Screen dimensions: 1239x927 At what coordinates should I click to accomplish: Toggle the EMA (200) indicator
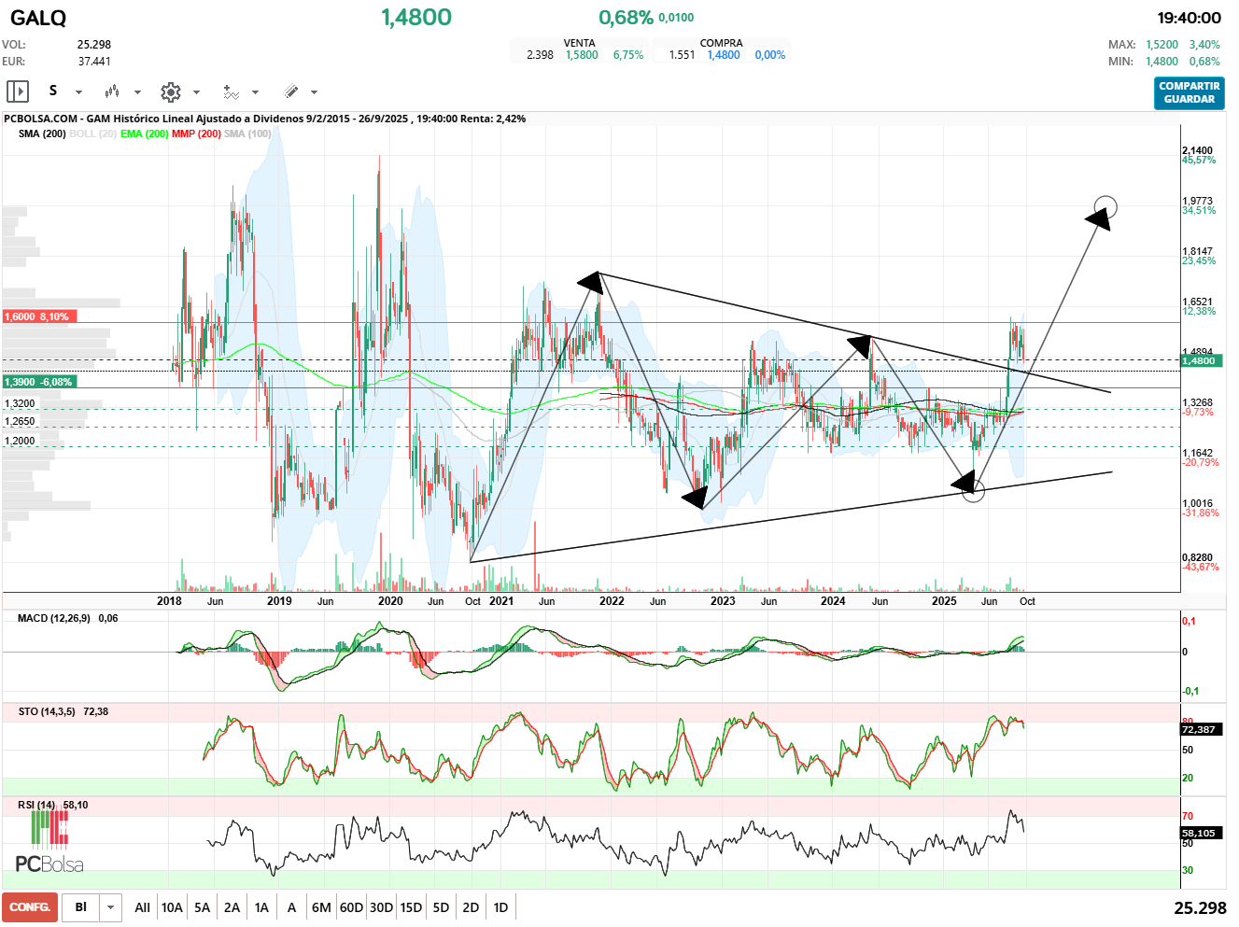tap(144, 133)
